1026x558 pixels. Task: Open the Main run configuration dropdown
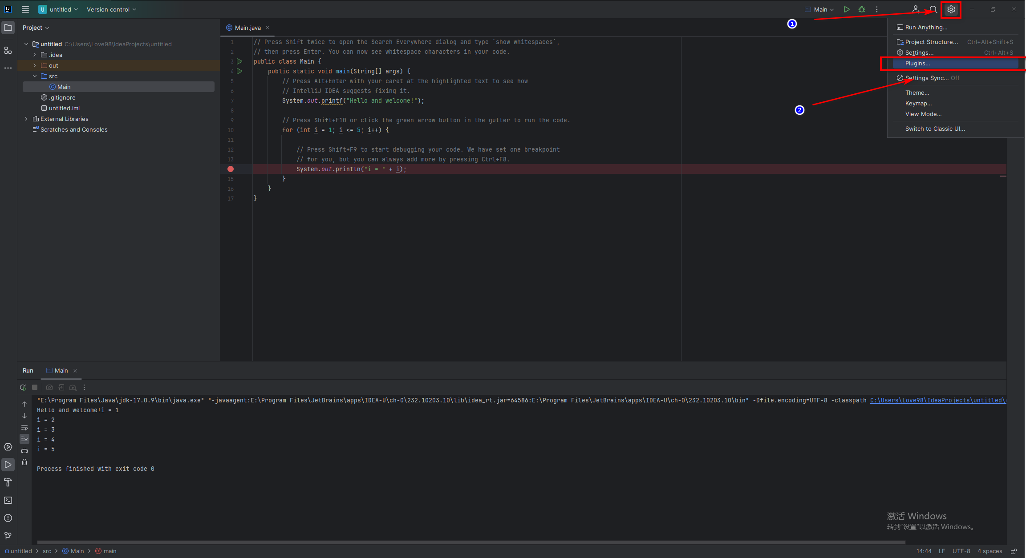(820, 9)
